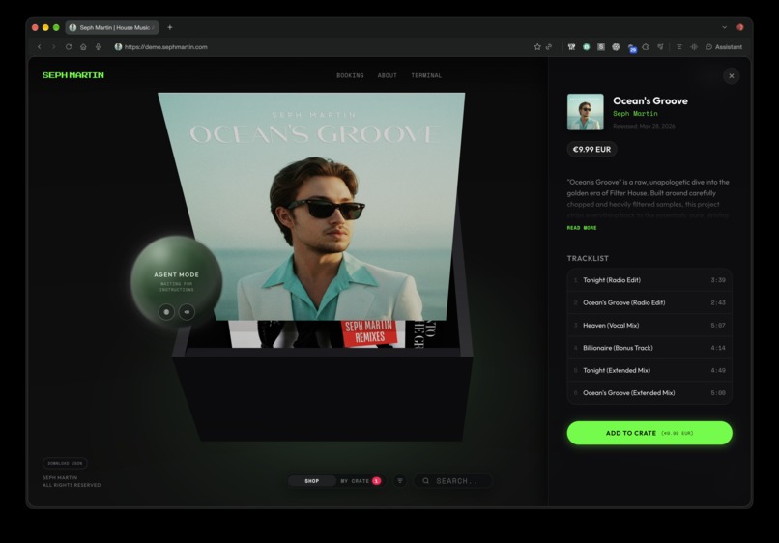Play track Heaven (Vocal Mix)

click(649, 326)
